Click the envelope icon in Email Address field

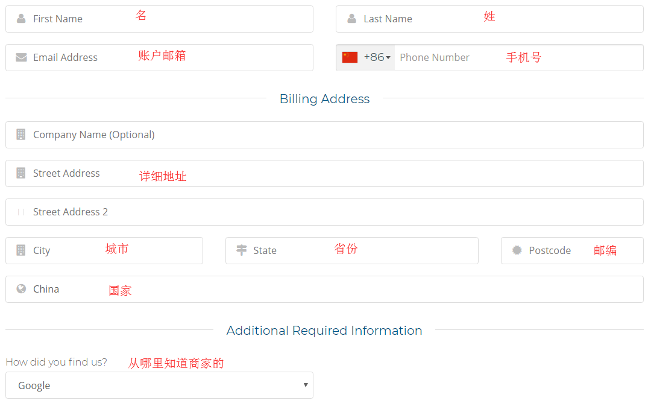21,57
